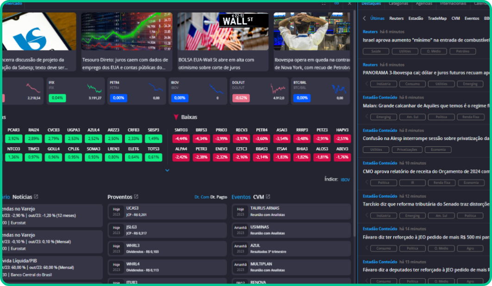This screenshot has height=286, width=492.
Task: Click pop-out icon beside Proventos heading
Action: click(136, 197)
